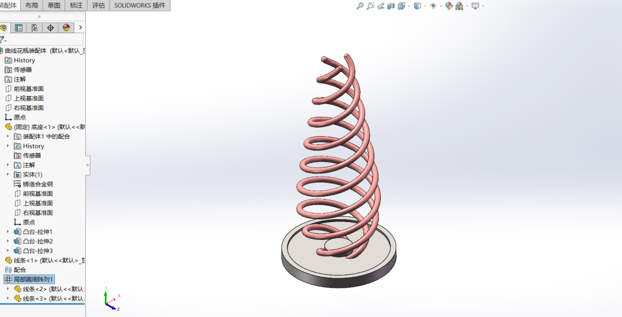Click the View Settings monitor icon
The width and height of the screenshot is (622, 317).
(x=475, y=6)
